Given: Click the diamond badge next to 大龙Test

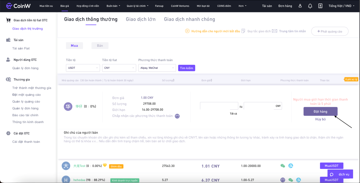Looking at the screenshot, I should tap(105, 165).
